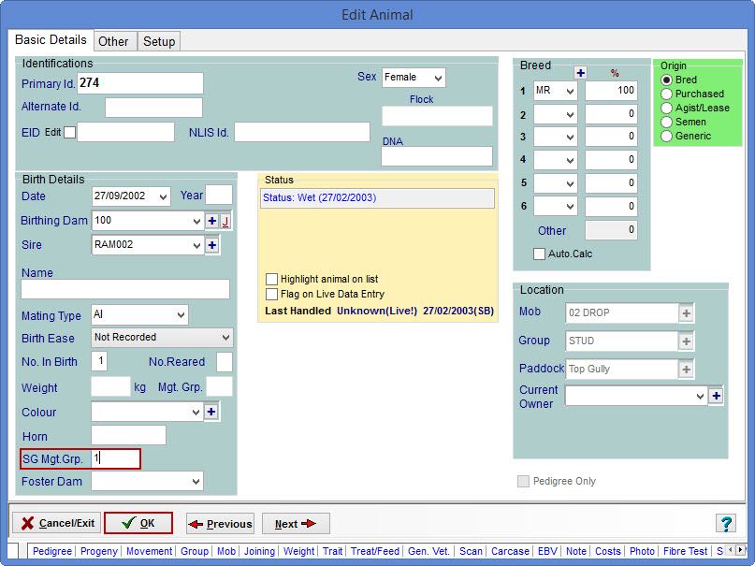
Task: Click the No.Reared field
Action: 225,362
